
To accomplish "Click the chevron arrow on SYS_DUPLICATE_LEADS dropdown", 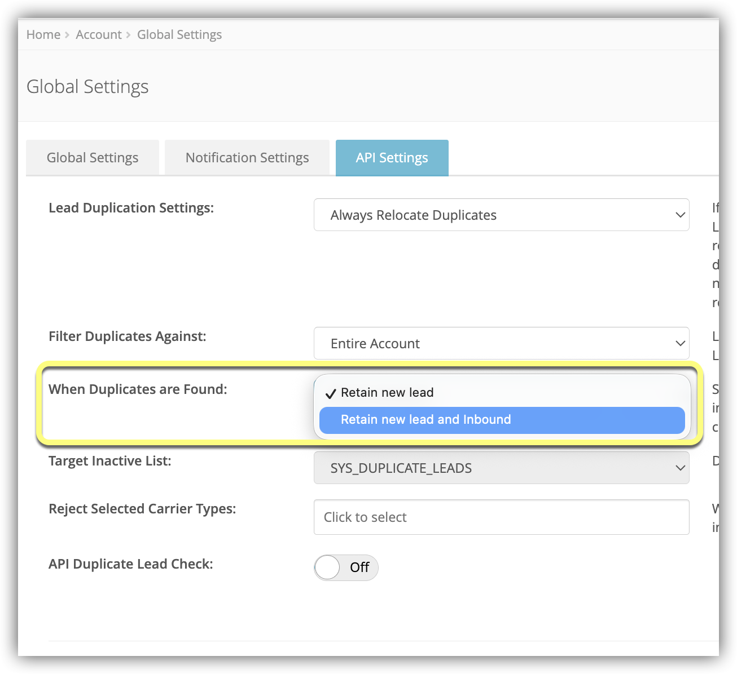I will click(680, 468).
